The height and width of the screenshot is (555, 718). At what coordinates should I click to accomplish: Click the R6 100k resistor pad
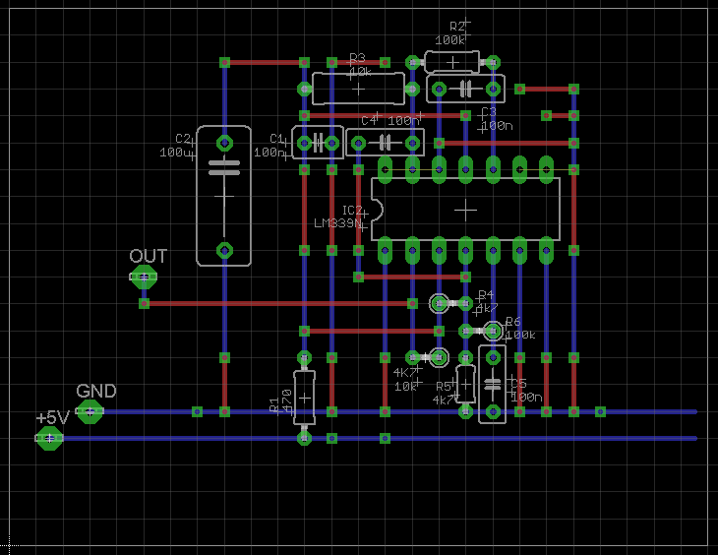[493, 330]
